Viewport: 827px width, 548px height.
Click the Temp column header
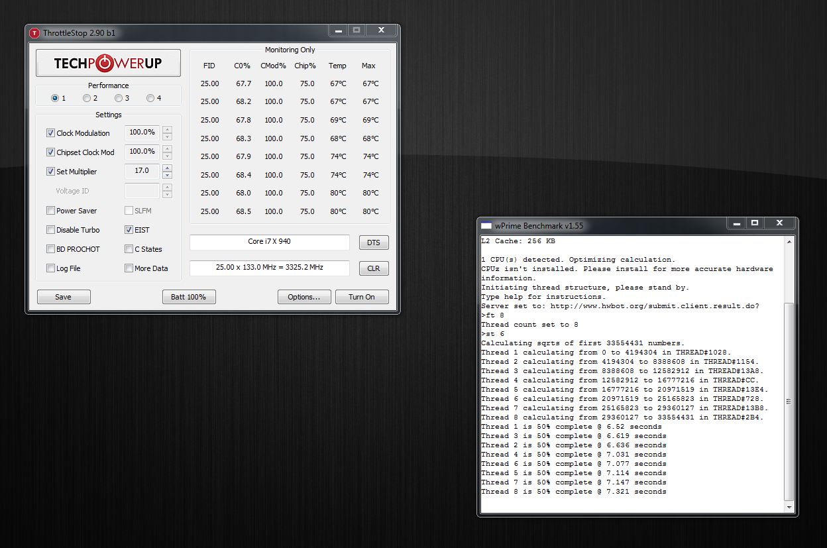[x=337, y=66]
